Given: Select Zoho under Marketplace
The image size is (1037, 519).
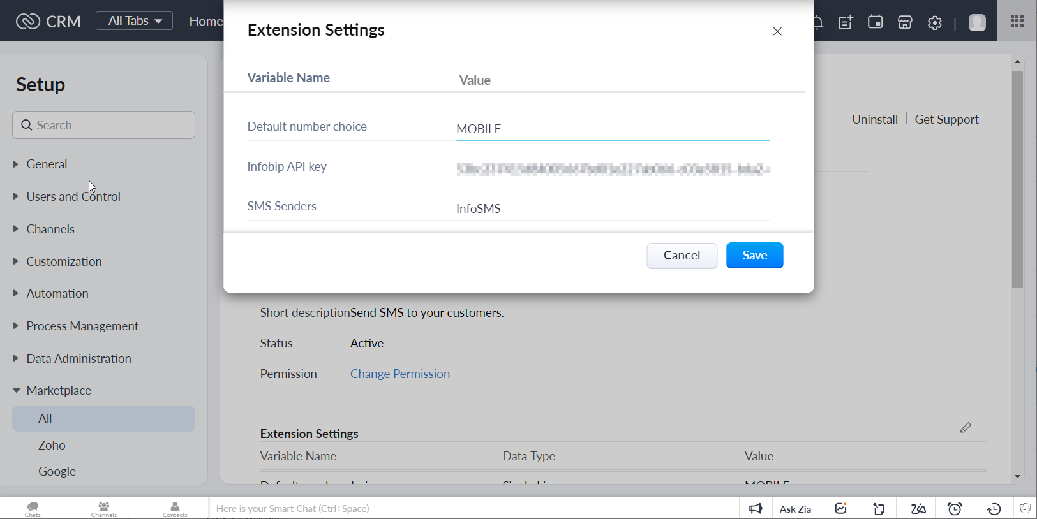Looking at the screenshot, I should click(x=52, y=445).
